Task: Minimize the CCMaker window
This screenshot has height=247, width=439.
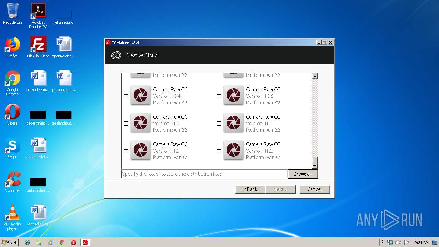Action: click(x=319, y=43)
